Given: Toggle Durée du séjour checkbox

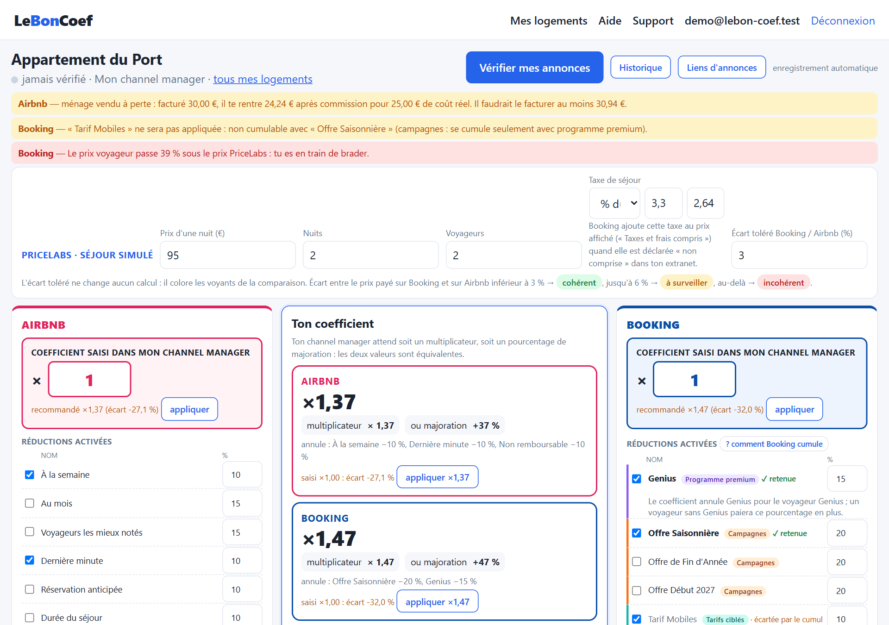Looking at the screenshot, I should [30, 618].
